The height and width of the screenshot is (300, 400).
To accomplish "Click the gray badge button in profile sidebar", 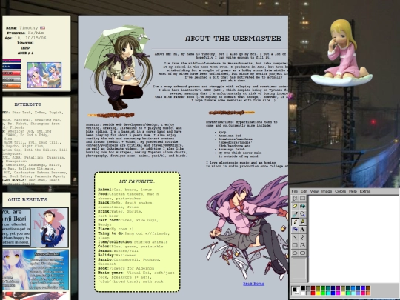I will [11, 79].
